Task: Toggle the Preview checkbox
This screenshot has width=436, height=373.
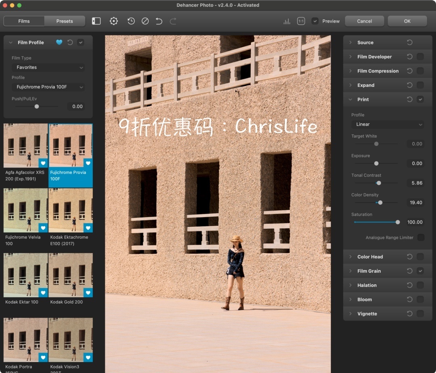Action: click(x=315, y=21)
